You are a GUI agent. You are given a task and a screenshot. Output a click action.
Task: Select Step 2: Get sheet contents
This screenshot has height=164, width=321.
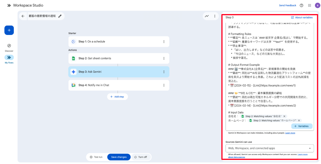119,58
